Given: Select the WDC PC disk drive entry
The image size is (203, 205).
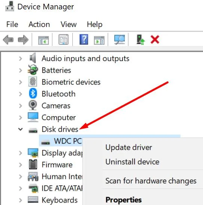Looking at the screenshot, I should [x=68, y=141].
